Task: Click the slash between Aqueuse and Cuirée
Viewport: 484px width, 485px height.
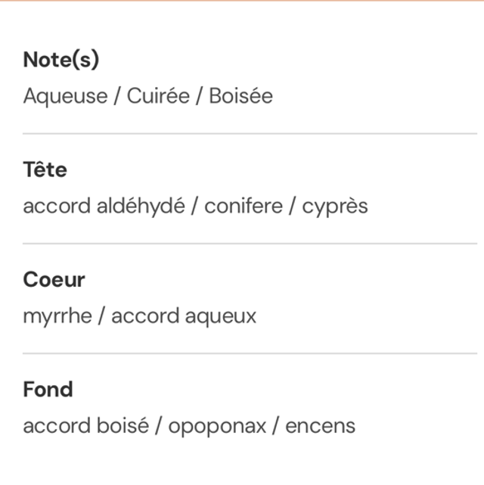Action: [117, 97]
